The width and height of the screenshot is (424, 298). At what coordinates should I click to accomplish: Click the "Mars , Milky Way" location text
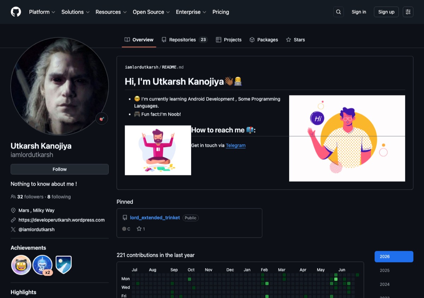click(36, 210)
